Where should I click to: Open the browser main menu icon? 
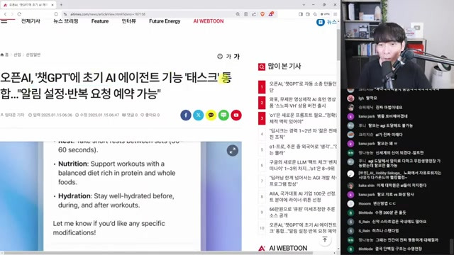pos(335,14)
